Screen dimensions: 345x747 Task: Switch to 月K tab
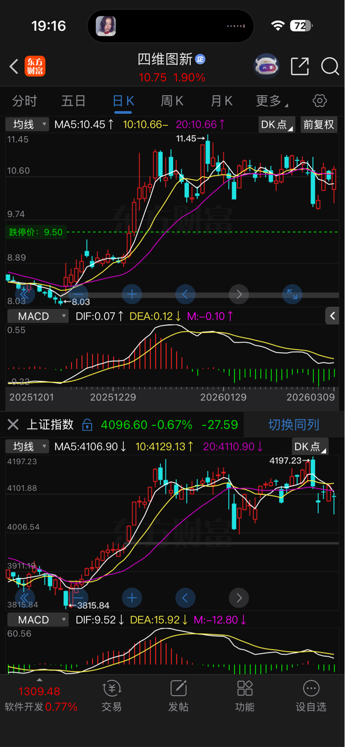pyautogui.click(x=221, y=100)
